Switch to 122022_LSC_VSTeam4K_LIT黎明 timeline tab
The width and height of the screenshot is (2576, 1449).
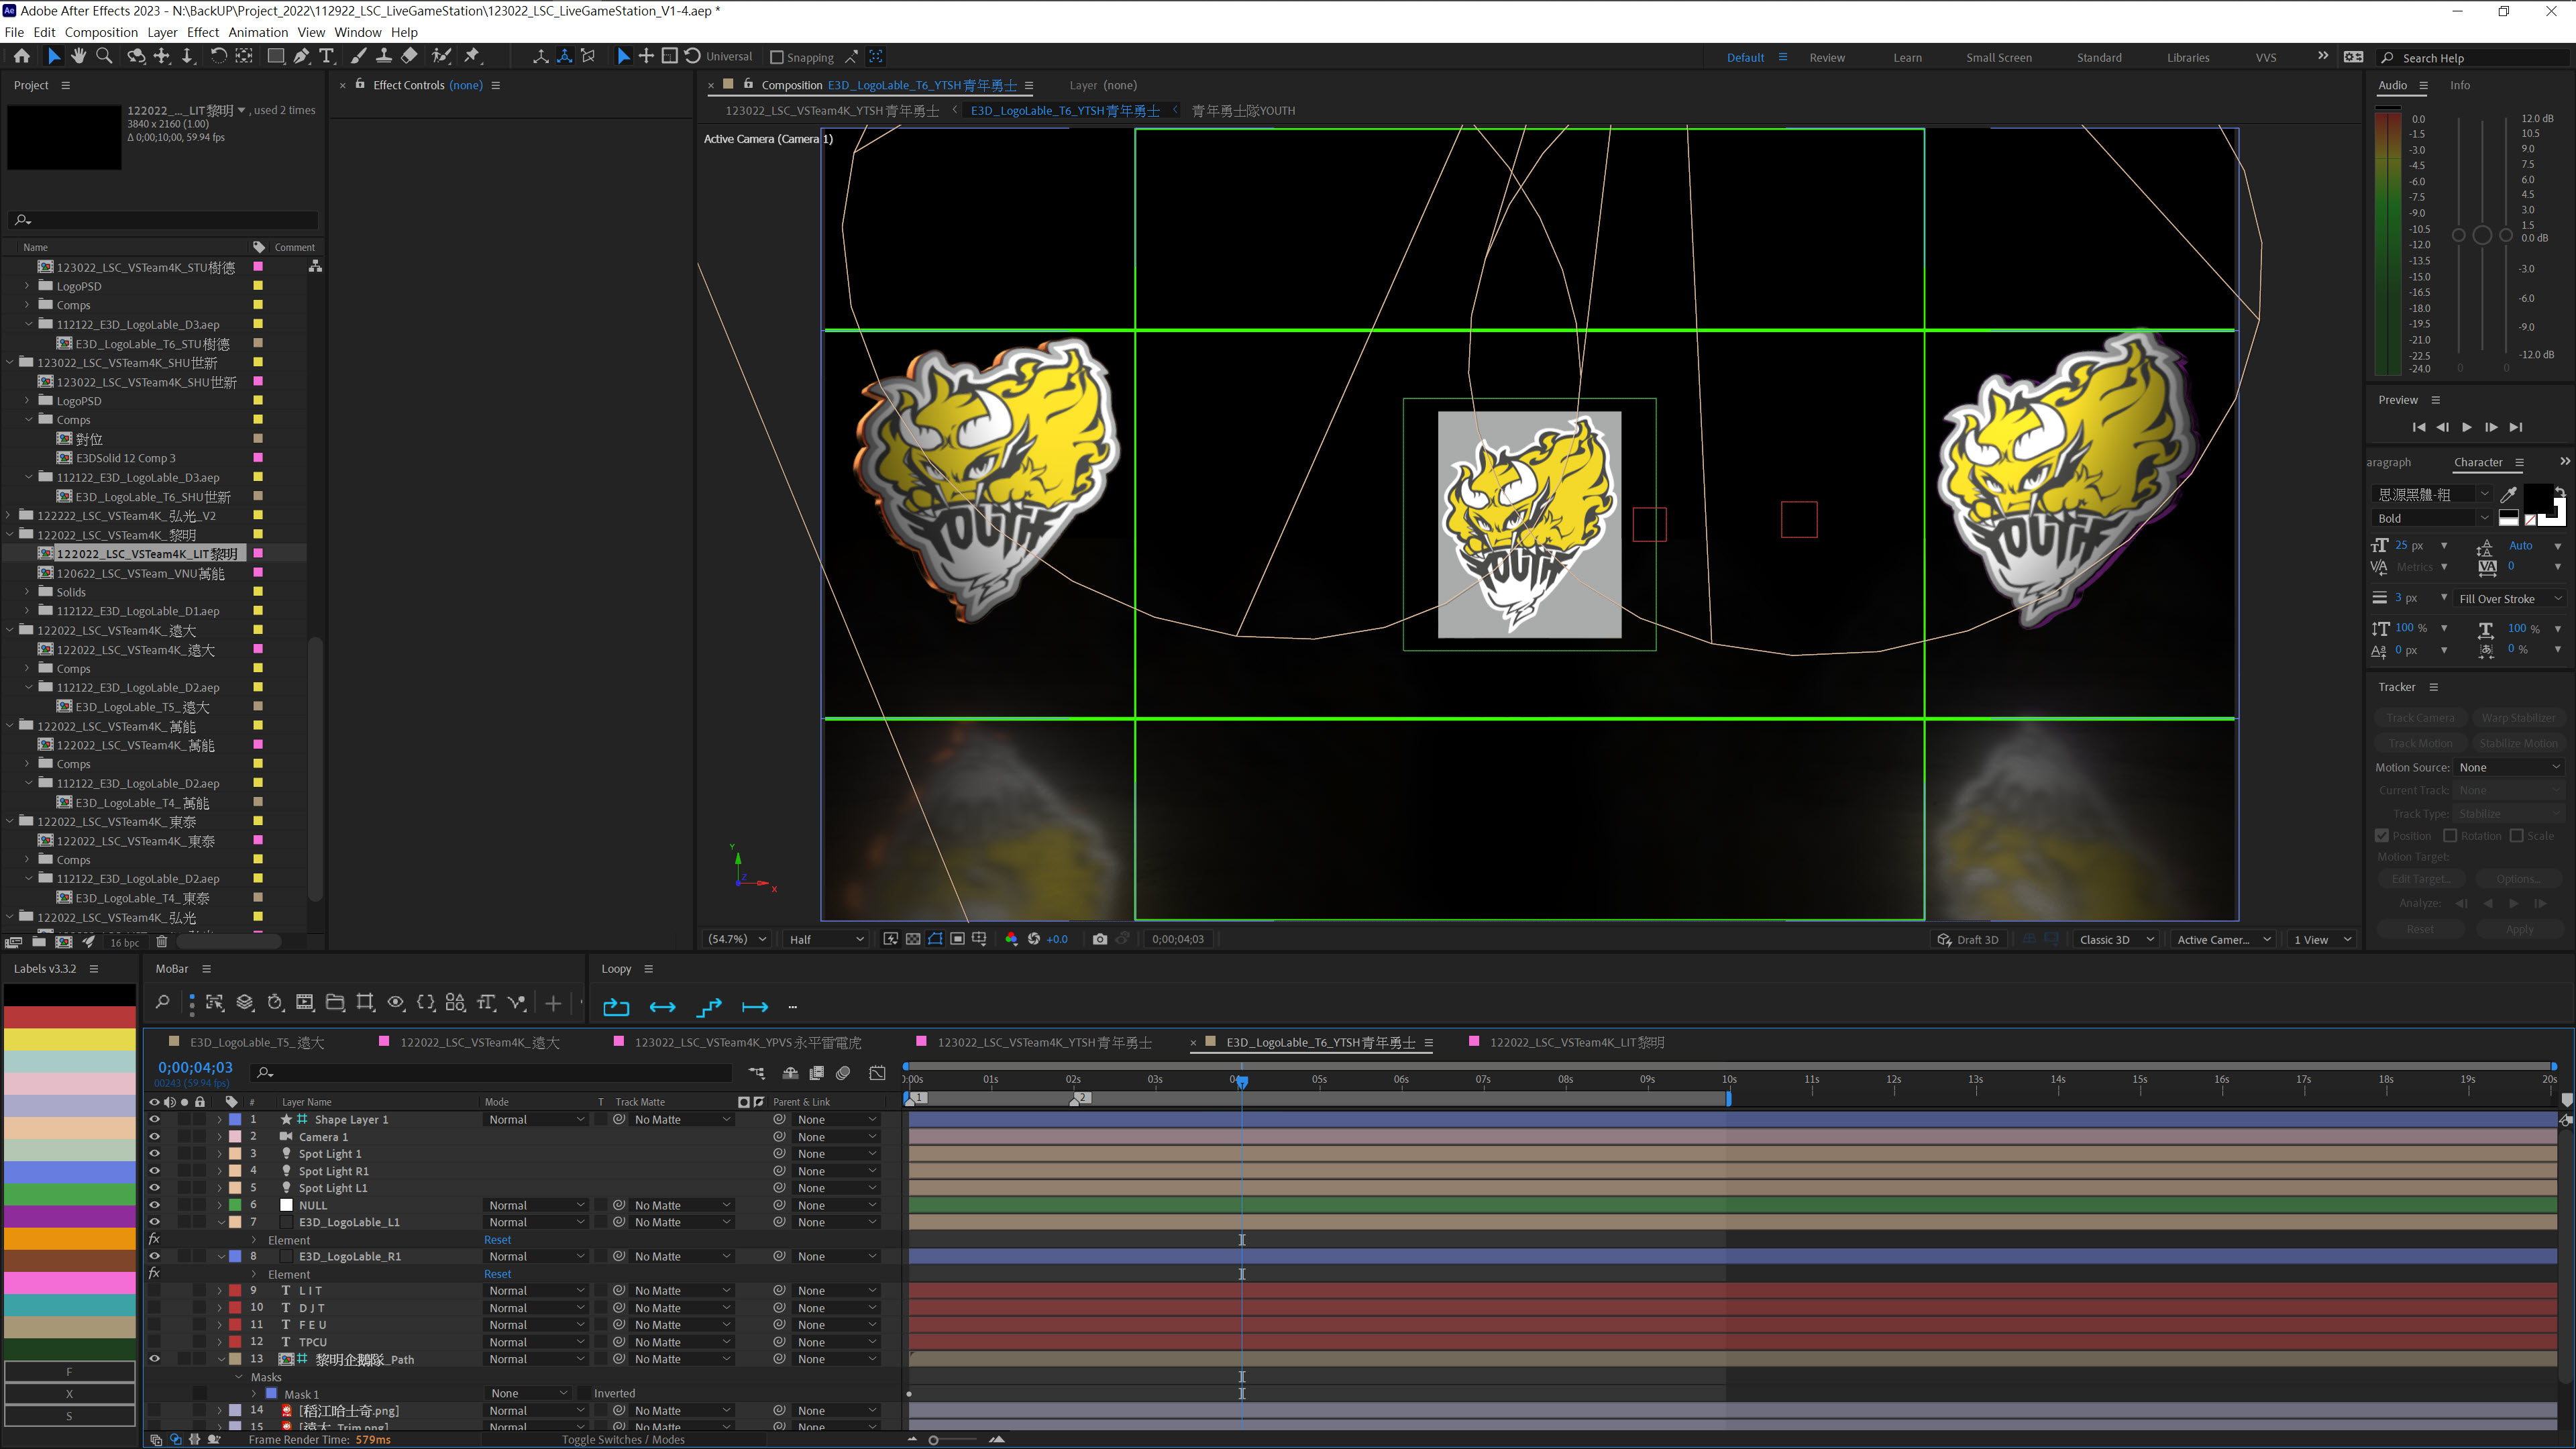click(1576, 1042)
